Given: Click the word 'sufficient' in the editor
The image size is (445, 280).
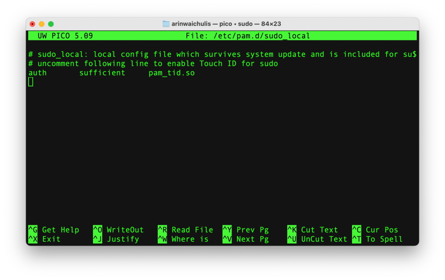Looking at the screenshot, I should [x=102, y=73].
